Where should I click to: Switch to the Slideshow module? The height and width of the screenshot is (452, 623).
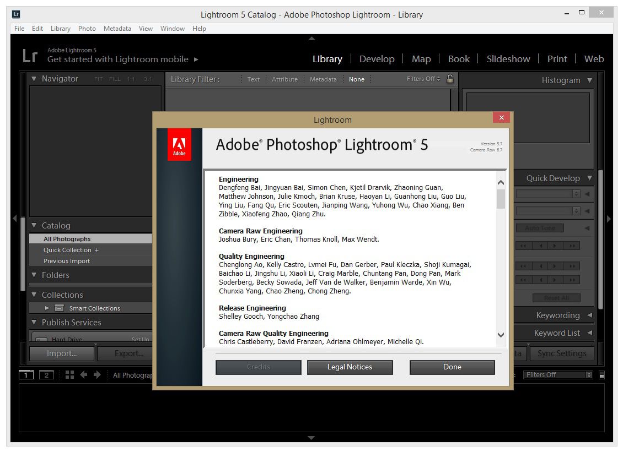click(x=508, y=59)
